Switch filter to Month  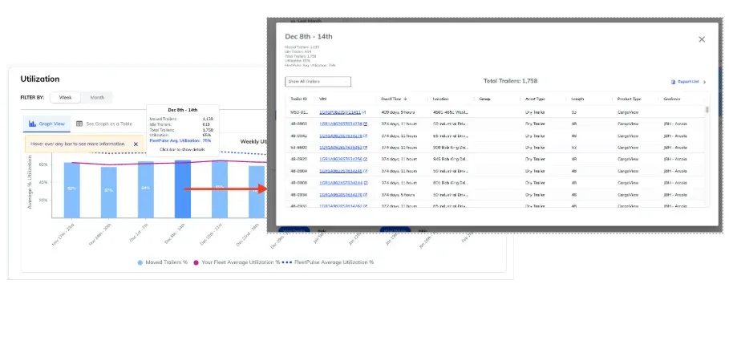[96, 97]
